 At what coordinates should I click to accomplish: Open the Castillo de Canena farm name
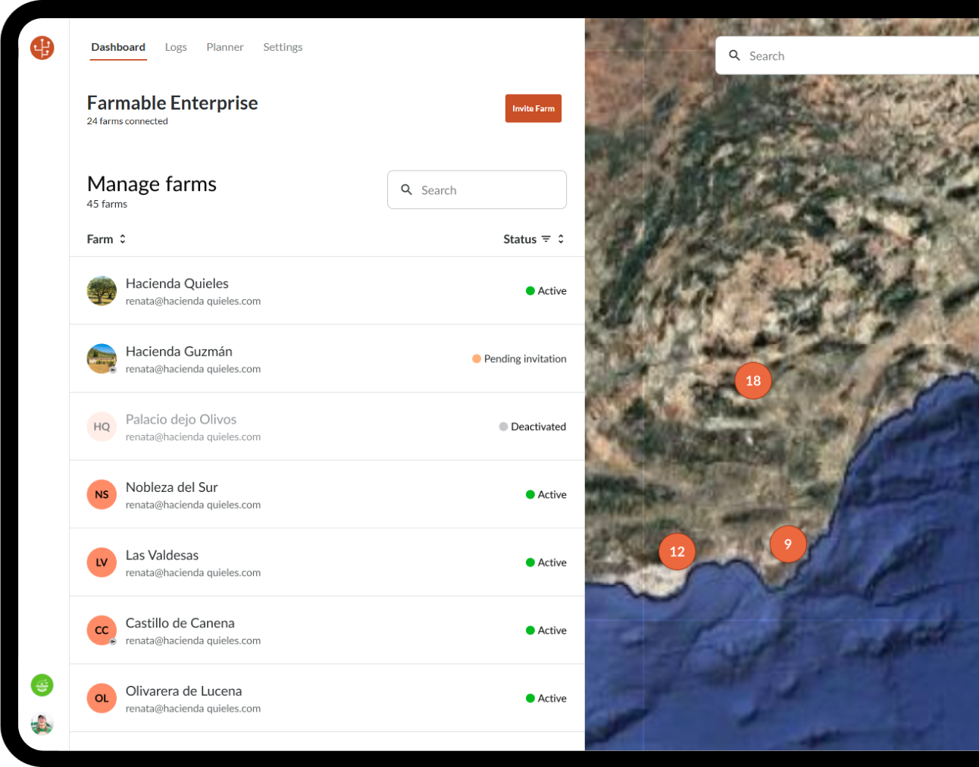[x=180, y=623]
